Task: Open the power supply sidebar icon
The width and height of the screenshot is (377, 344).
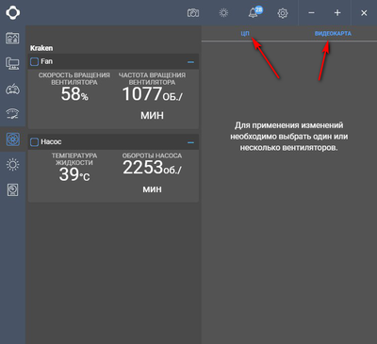Action: click(x=12, y=189)
